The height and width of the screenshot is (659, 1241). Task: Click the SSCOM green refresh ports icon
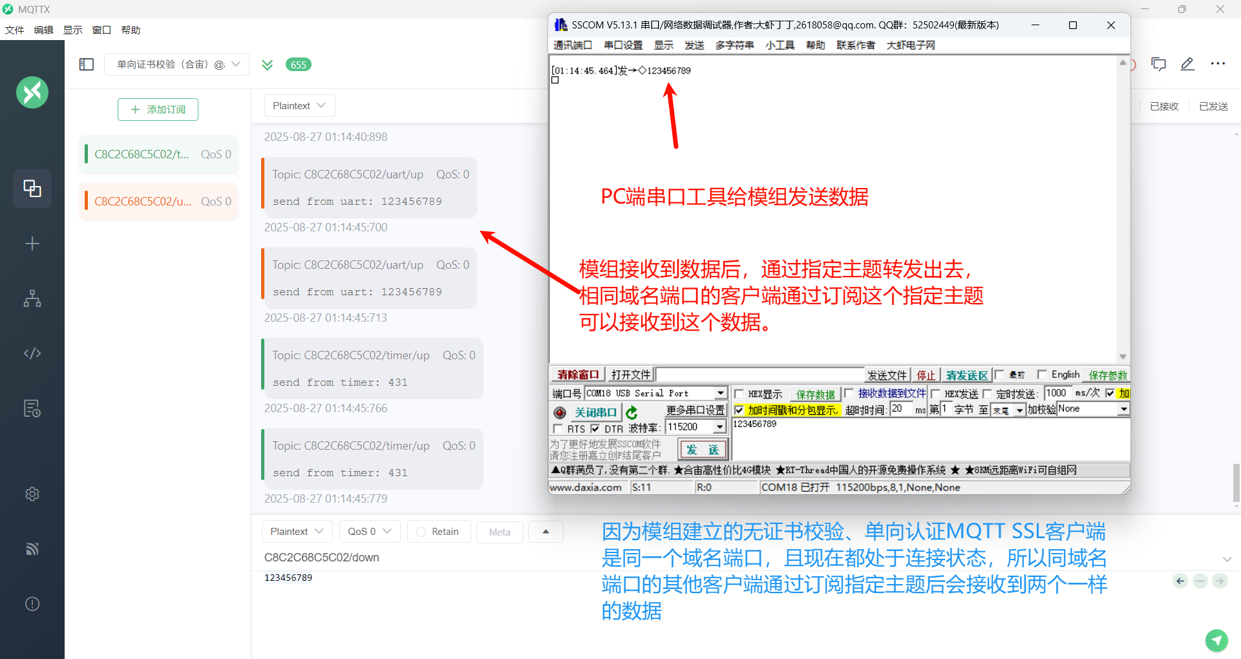[x=631, y=412]
